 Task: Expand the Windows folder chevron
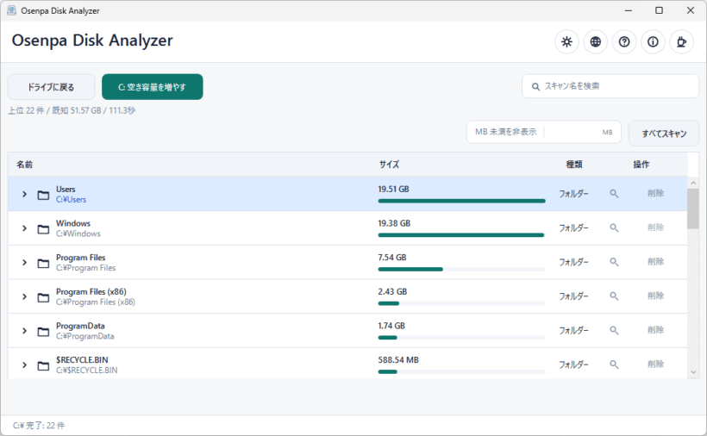coord(24,228)
